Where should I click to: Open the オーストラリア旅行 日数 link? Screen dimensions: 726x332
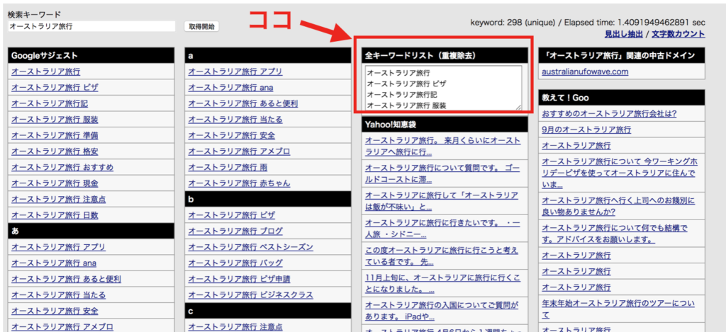point(55,215)
